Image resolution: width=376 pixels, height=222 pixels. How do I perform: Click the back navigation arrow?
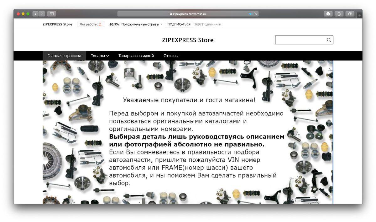[x=35, y=13]
